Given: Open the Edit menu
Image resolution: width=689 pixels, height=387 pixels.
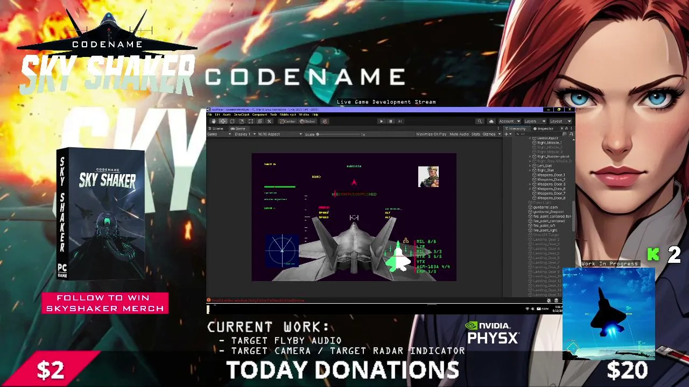Looking at the screenshot, I should point(217,114).
